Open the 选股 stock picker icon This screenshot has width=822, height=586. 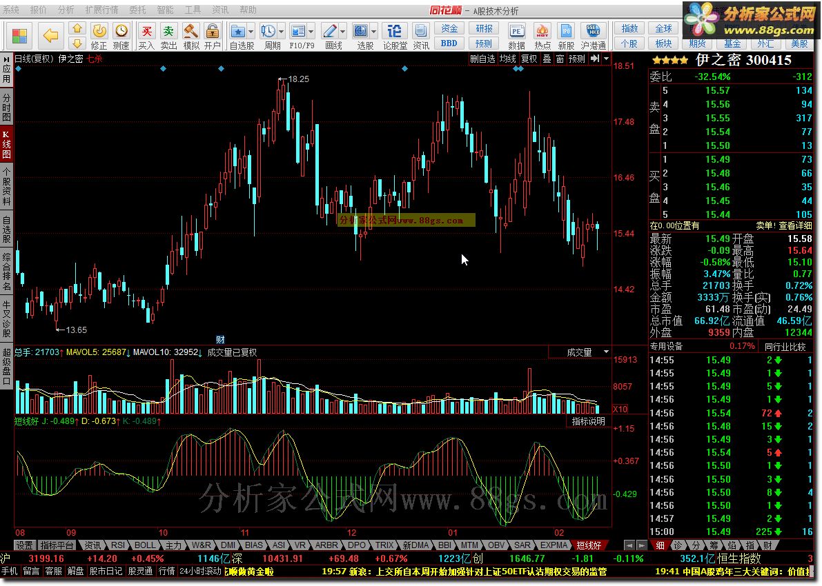361,36
